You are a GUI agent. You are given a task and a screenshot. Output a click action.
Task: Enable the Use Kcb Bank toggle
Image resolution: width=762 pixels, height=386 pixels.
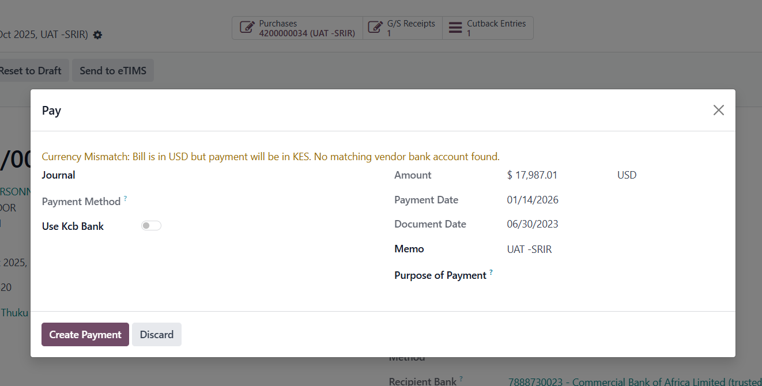151,226
